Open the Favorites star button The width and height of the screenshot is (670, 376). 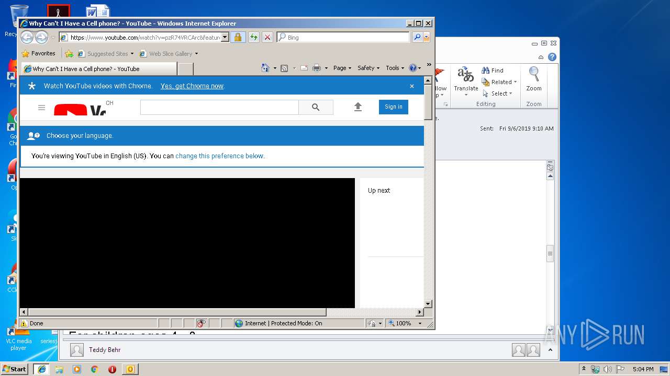tap(39, 53)
